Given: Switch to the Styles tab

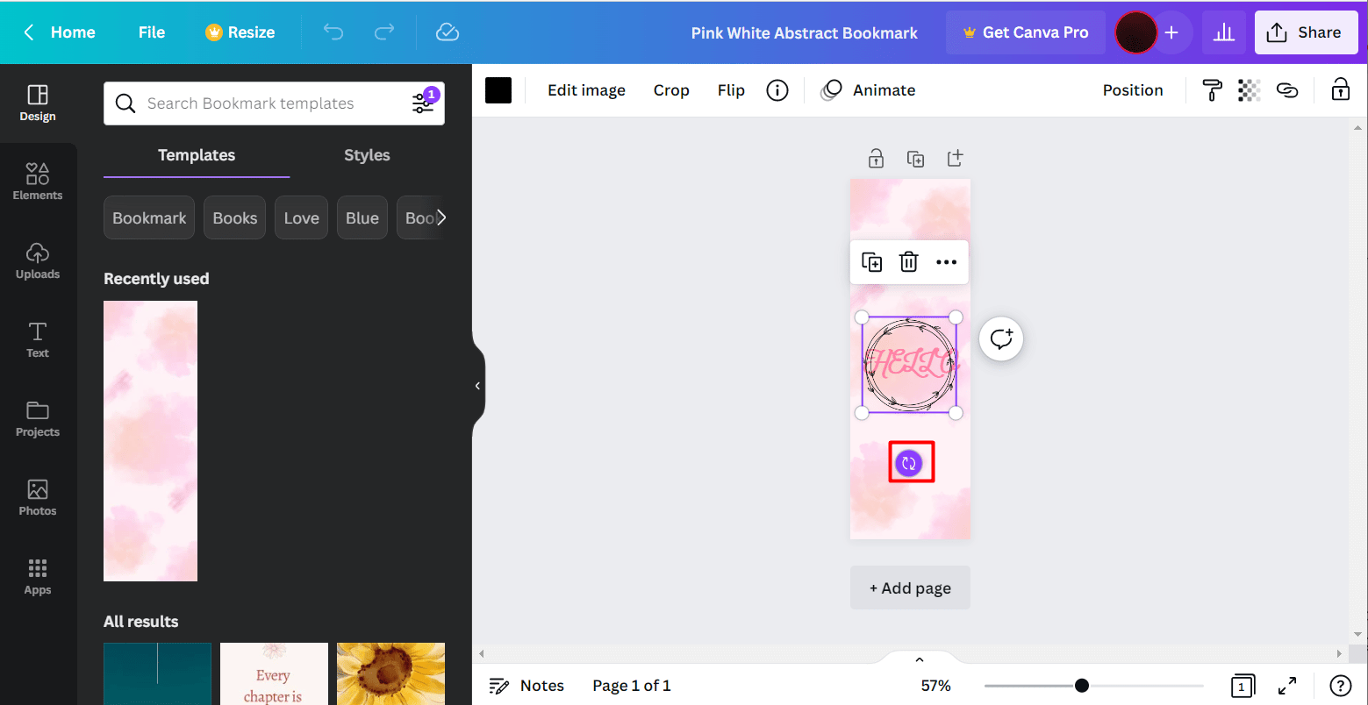Looking at the screenshot, I should [x=367, y=155].
